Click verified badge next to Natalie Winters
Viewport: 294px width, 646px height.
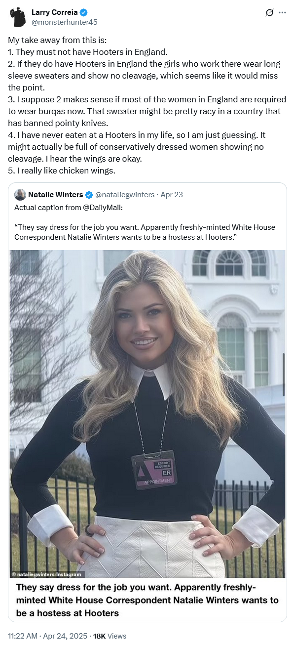point(89,195)
